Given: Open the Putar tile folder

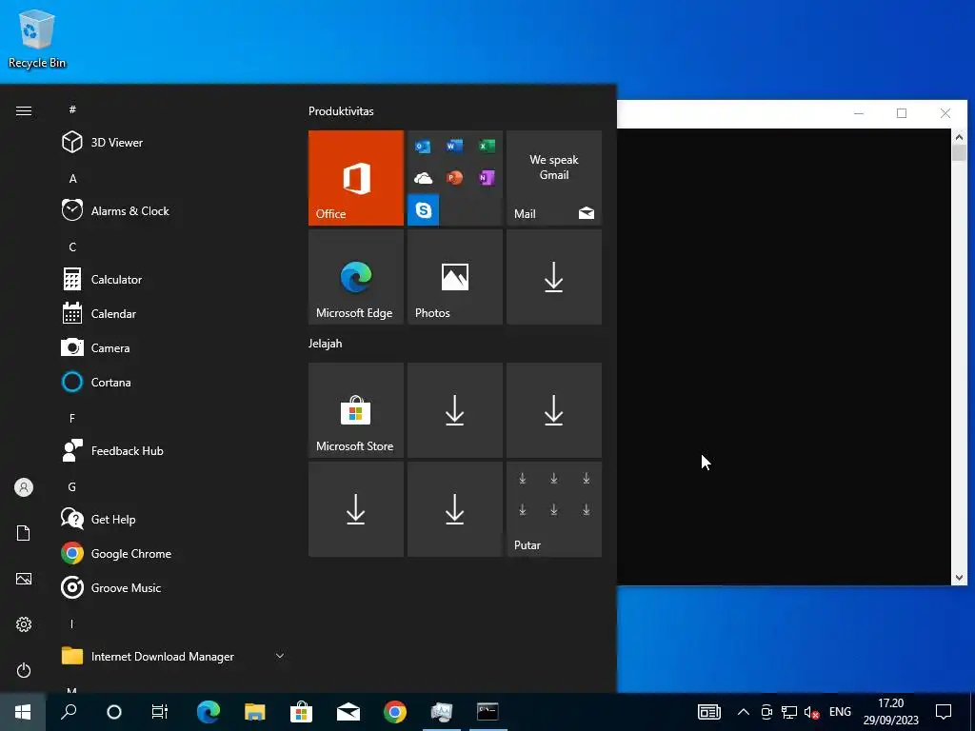Looking at the screenshot, I should (x=554, y=509).
